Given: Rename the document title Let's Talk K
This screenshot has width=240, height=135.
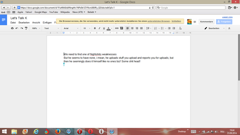Looking at the screenshot, I should pos(19,18).
